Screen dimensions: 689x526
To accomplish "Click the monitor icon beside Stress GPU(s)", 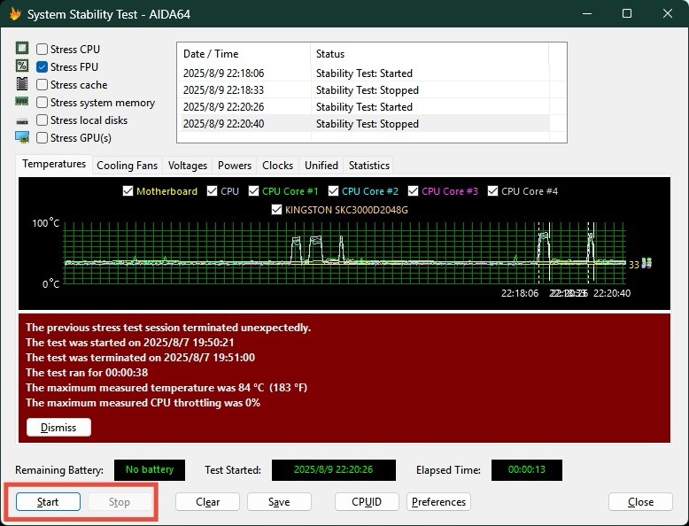I will pos(22,137).
